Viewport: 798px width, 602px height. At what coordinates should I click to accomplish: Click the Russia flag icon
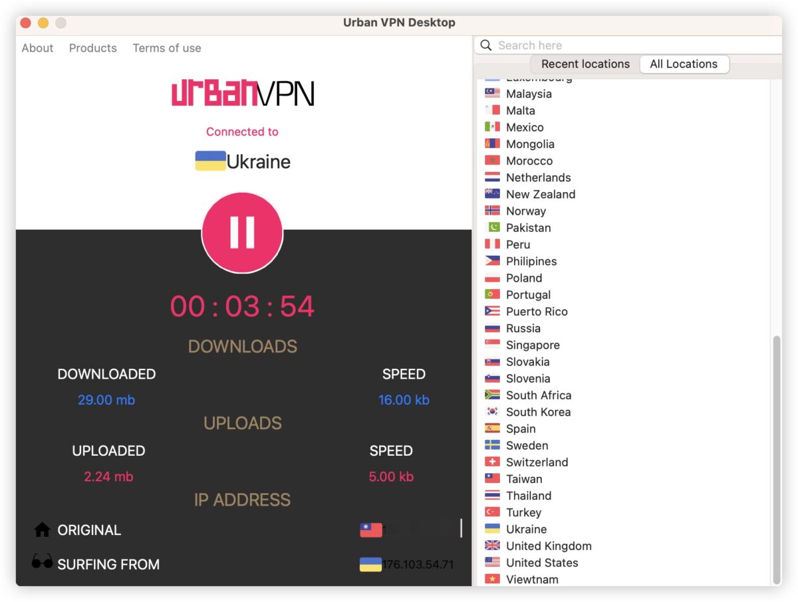pyautogui.click(x=492, y=328)
